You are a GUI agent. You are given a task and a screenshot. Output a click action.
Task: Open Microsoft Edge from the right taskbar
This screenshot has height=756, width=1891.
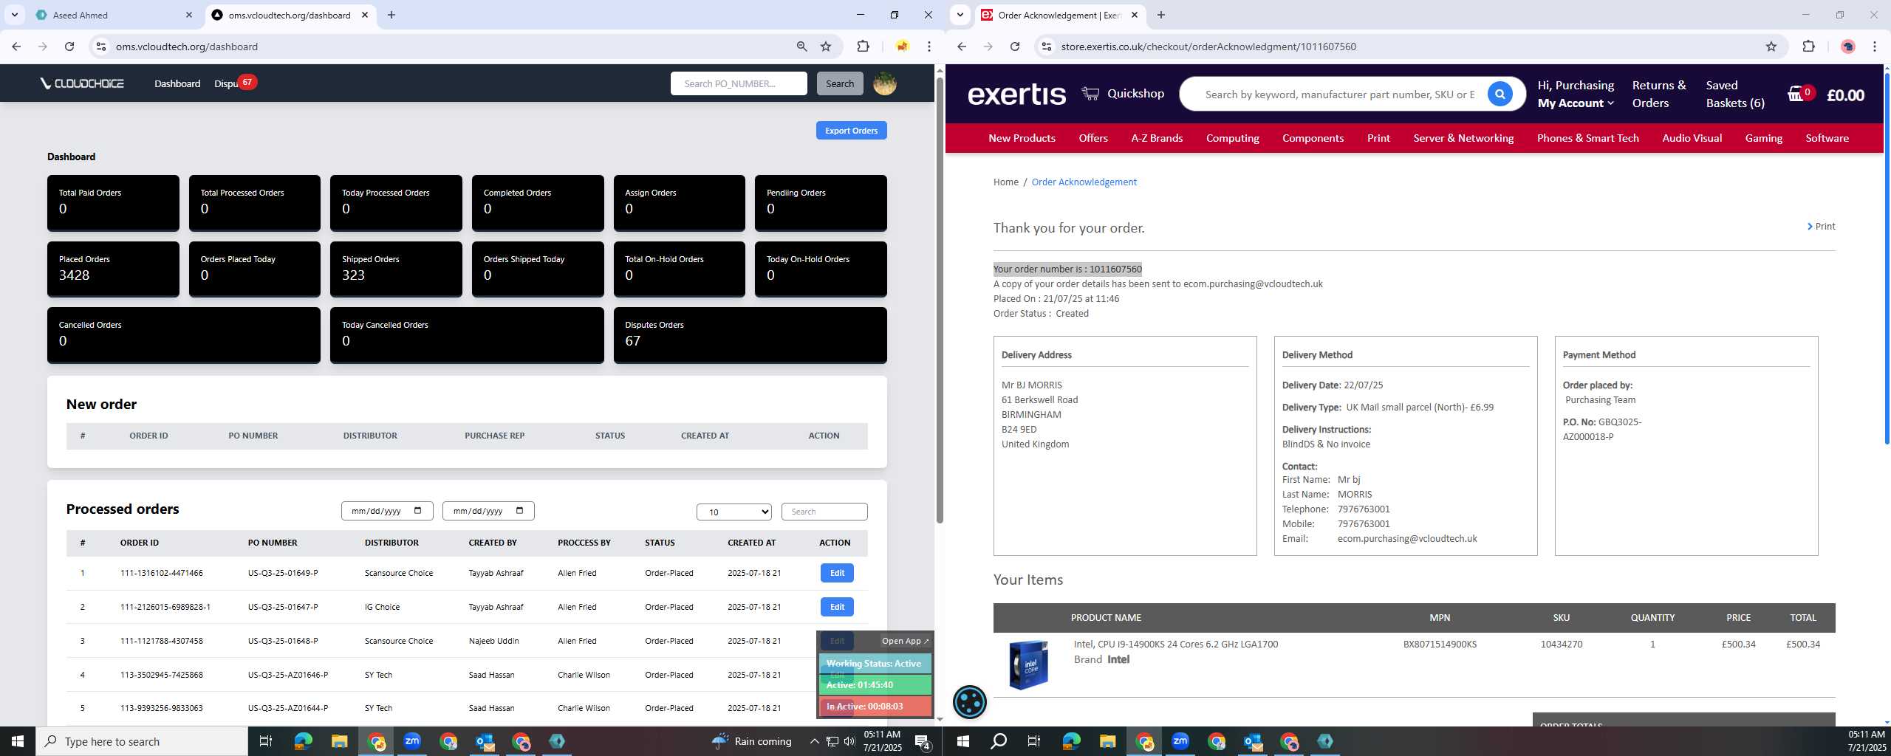tap(1071, 741)
